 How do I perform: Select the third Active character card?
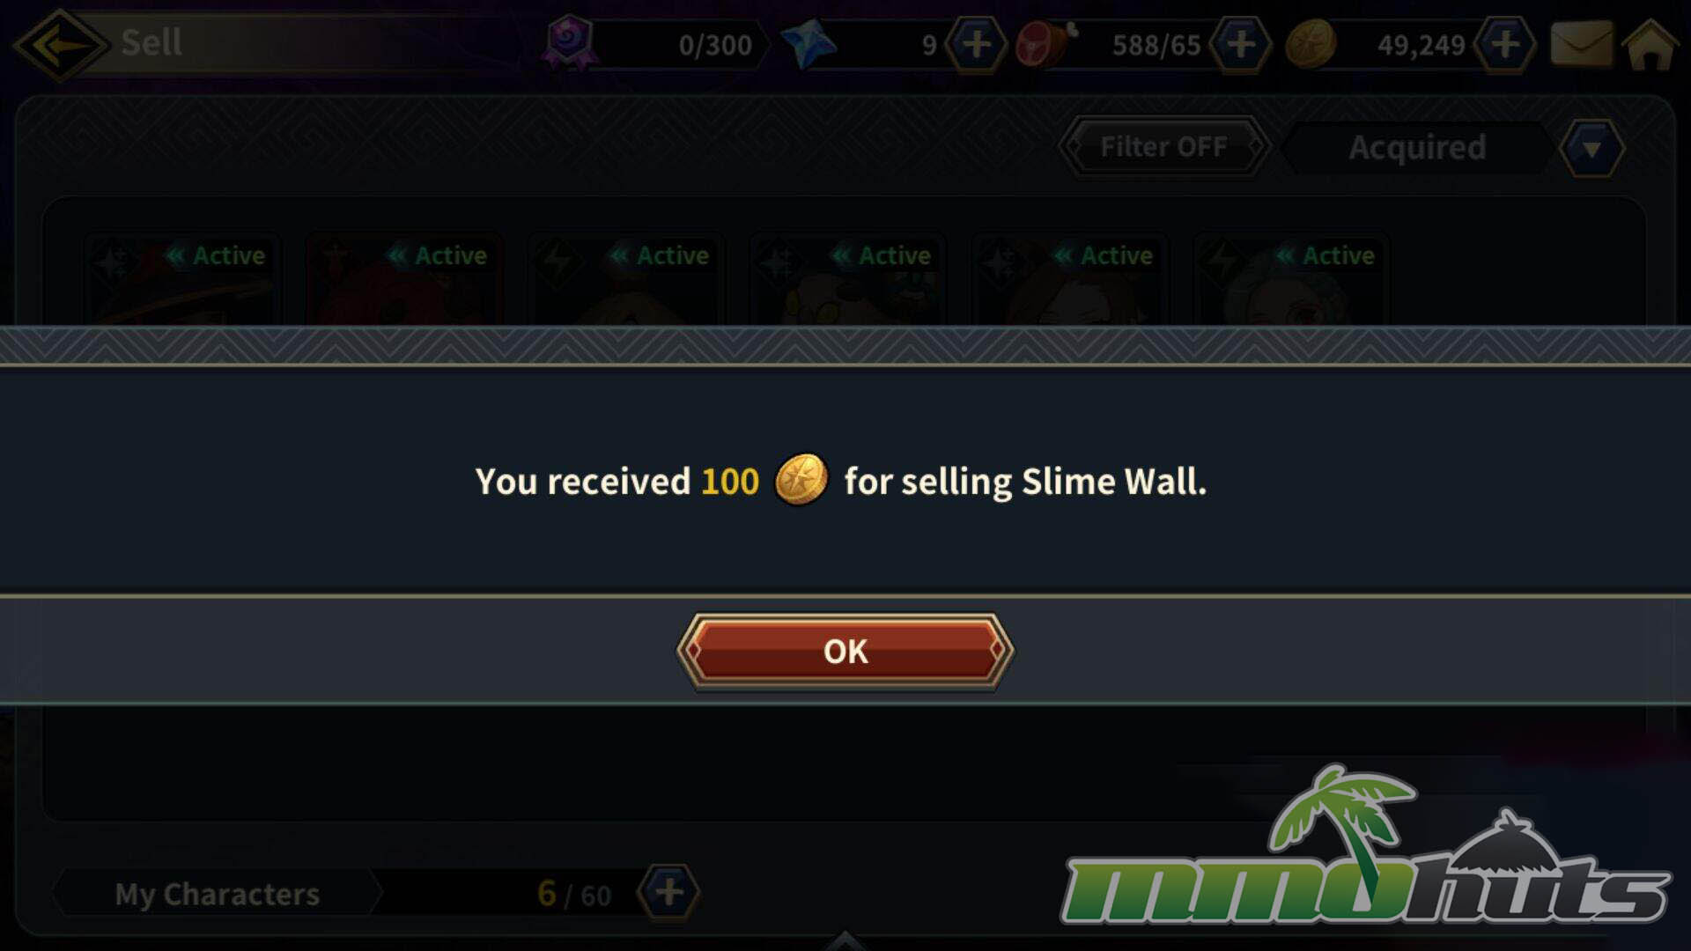(626, 278)
